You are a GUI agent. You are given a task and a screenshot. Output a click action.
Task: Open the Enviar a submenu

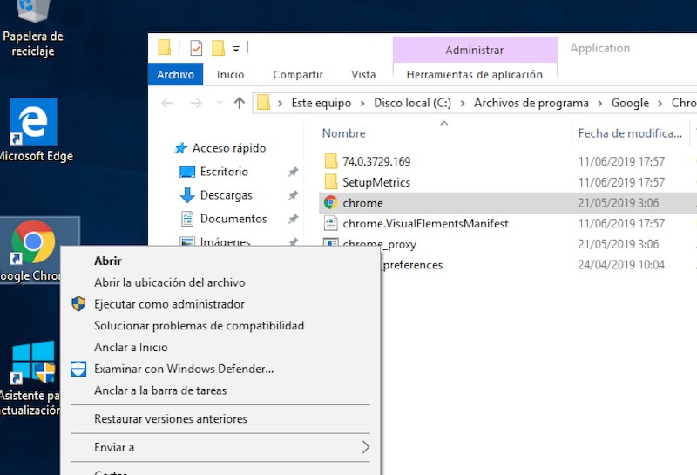tap(220, 447)
